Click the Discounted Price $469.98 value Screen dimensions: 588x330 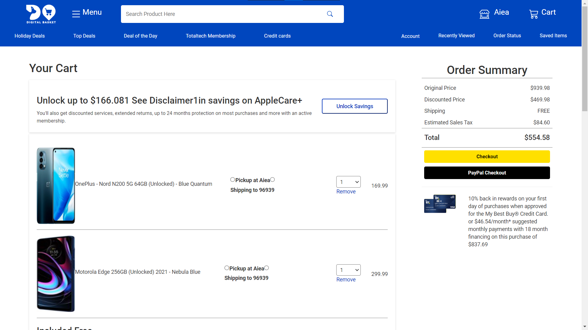(540, 100)
